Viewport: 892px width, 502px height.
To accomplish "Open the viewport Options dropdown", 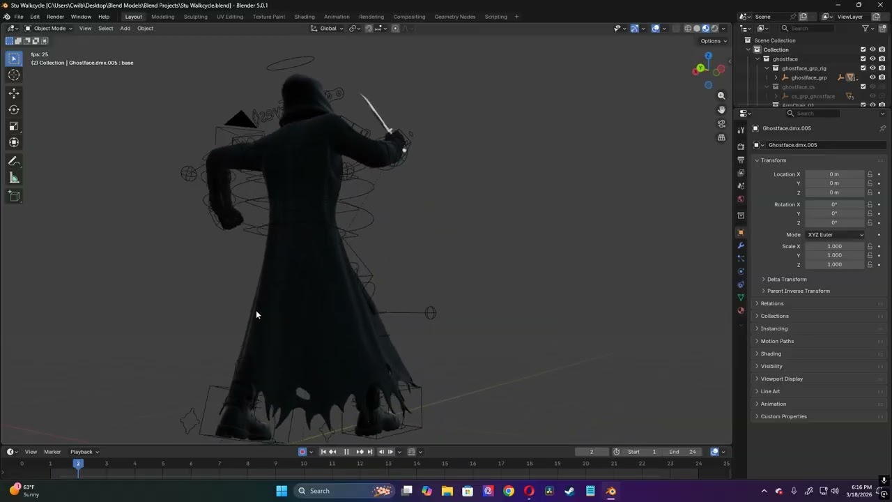I will (714, 41).
